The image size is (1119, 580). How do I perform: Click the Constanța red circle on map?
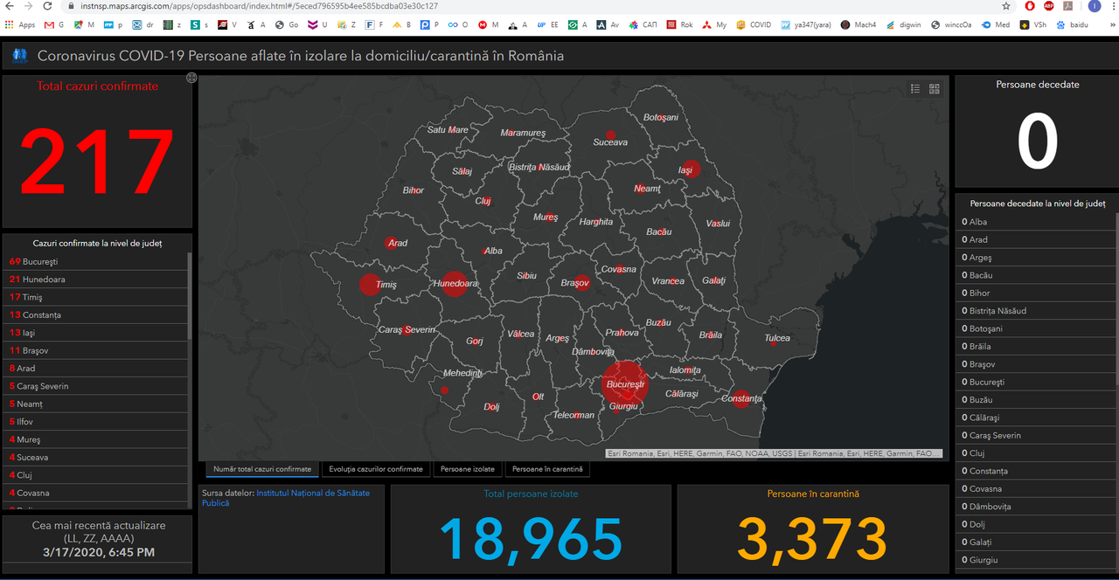tap(740, 398)
